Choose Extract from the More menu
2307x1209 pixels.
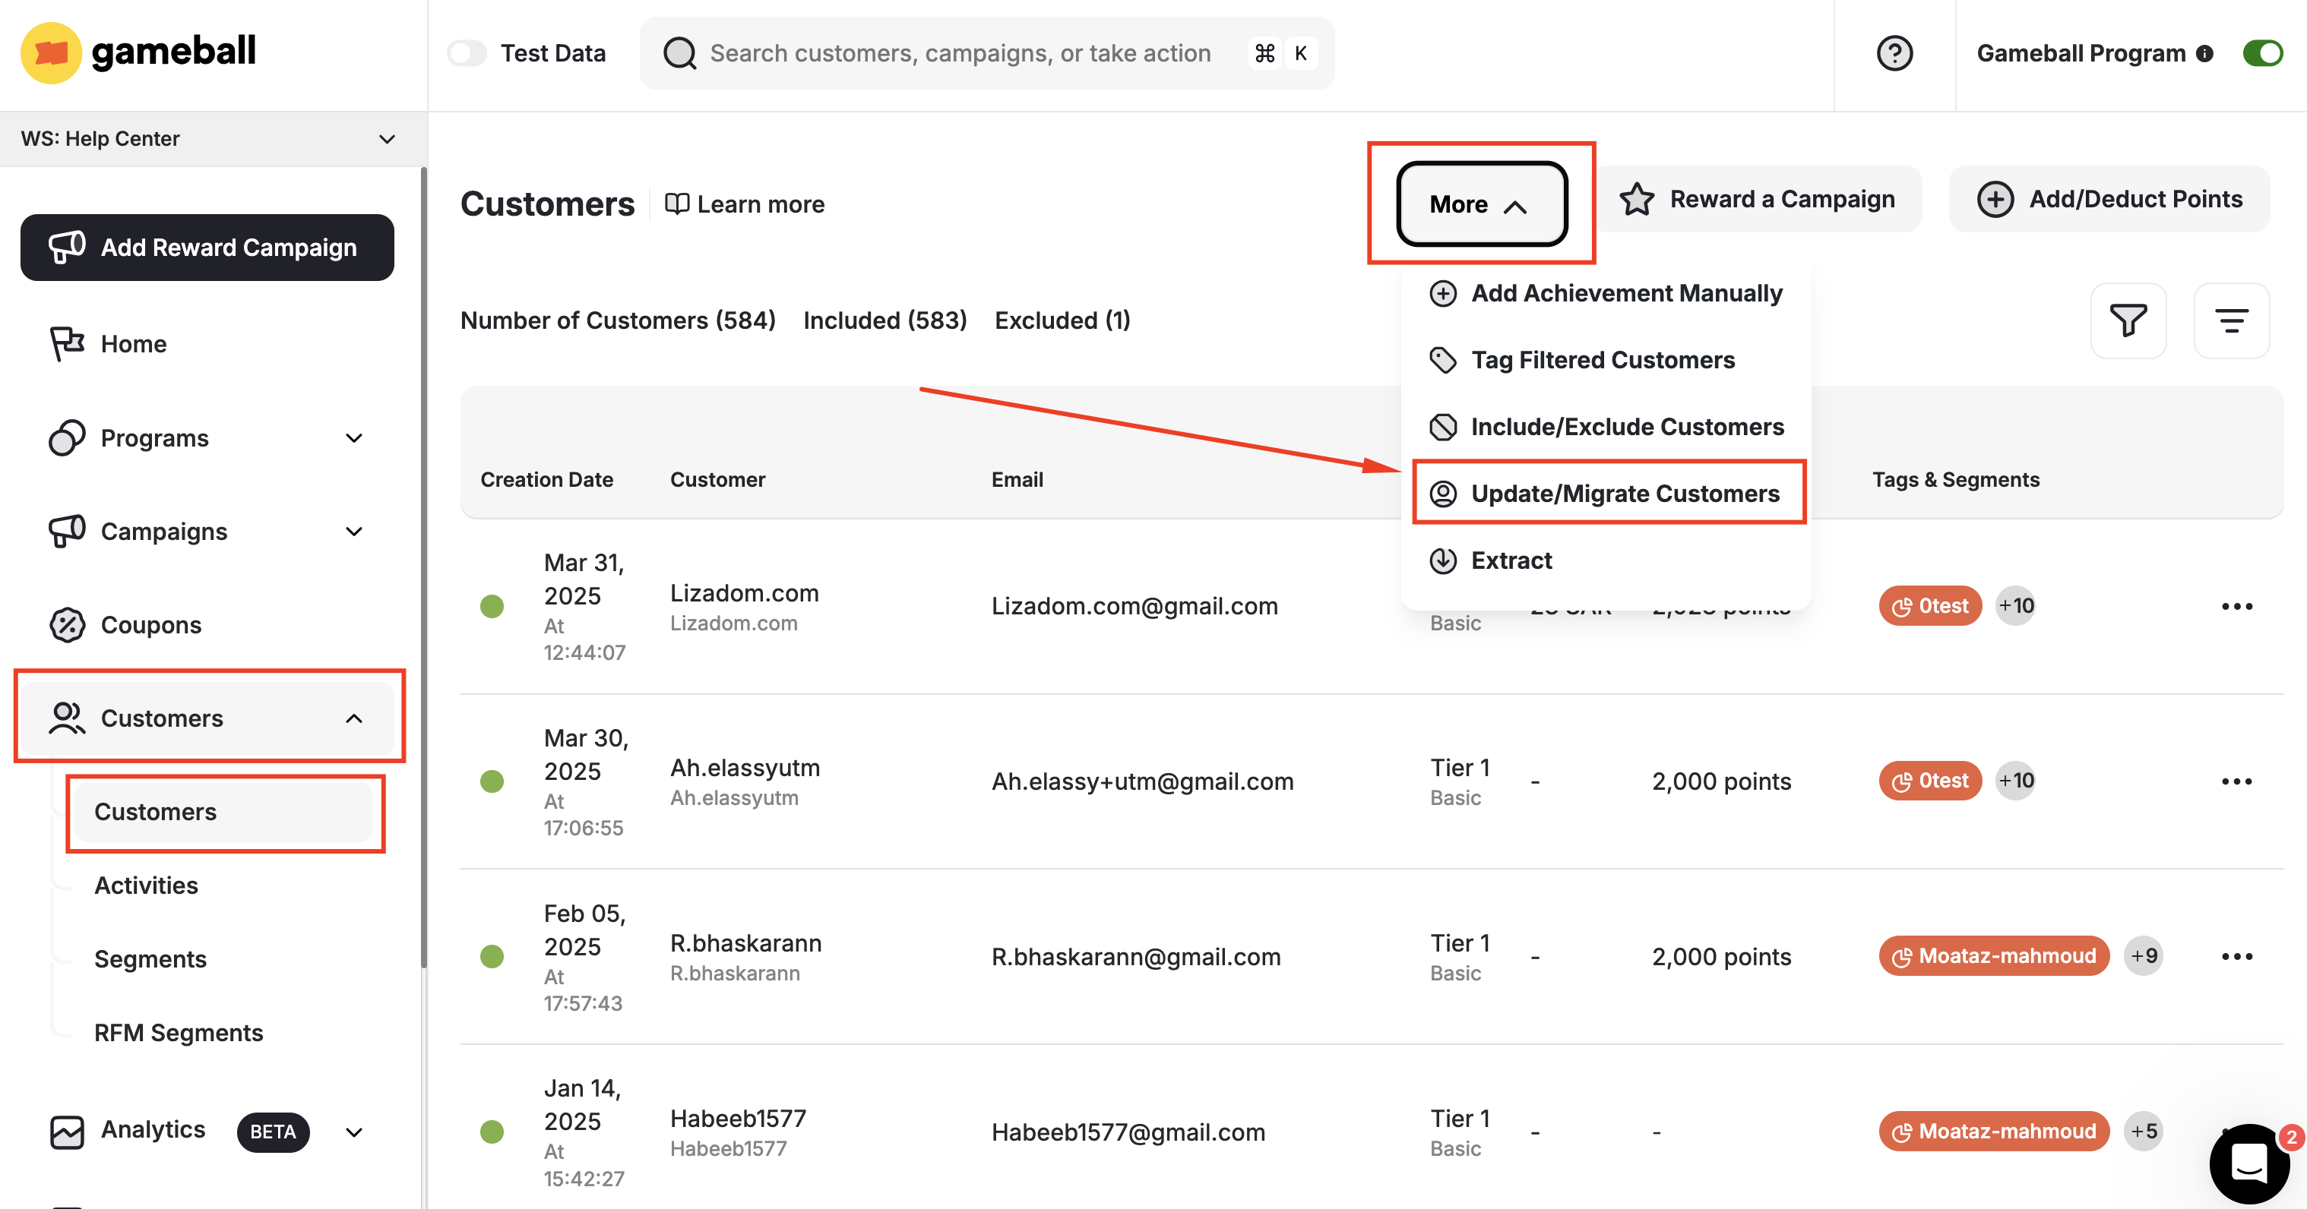pyautogui.click(x=1511, y=560)
